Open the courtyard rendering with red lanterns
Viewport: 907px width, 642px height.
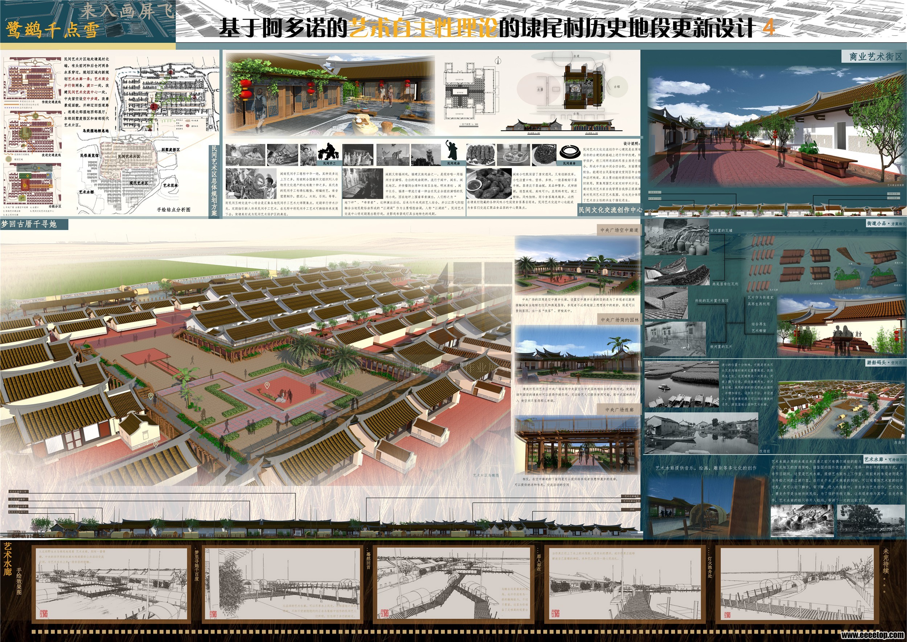point(330,95)
